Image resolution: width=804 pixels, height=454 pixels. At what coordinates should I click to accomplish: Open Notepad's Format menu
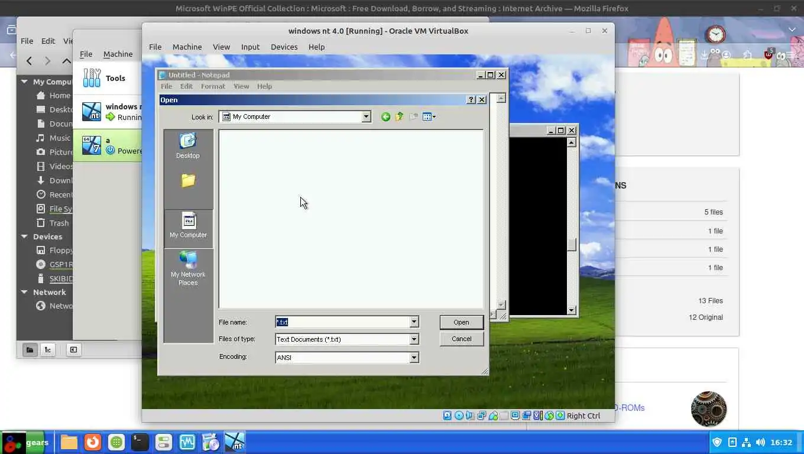[x=213, y=86]
